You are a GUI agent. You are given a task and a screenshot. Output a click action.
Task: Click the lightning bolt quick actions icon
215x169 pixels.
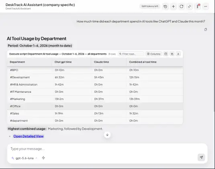[x=43, y=158]
